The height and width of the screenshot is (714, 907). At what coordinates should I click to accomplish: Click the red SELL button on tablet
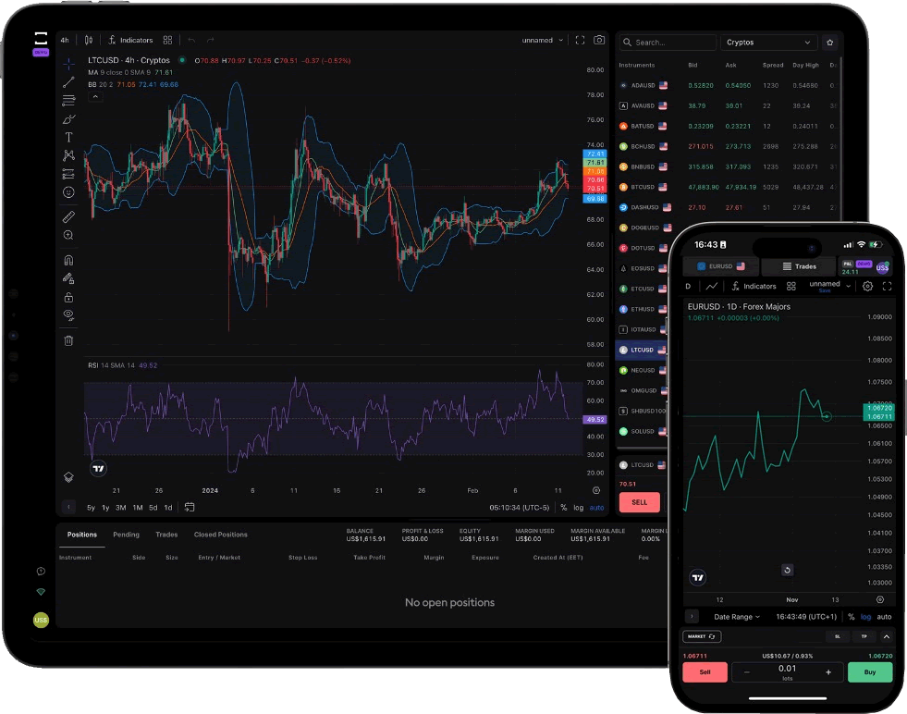pos(639,502)
